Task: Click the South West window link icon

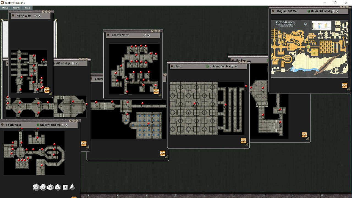Action: pos(2,125)
